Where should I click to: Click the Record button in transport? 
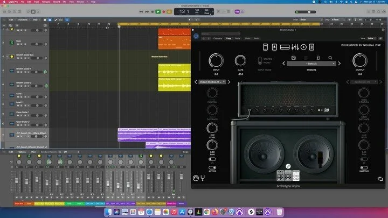164,12
